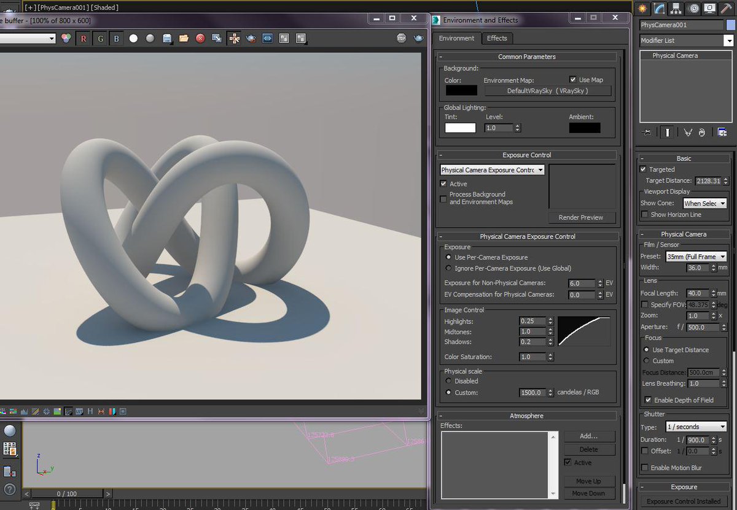Open the Modifier List dropdown
737x510 pixels.
[686, 41]
